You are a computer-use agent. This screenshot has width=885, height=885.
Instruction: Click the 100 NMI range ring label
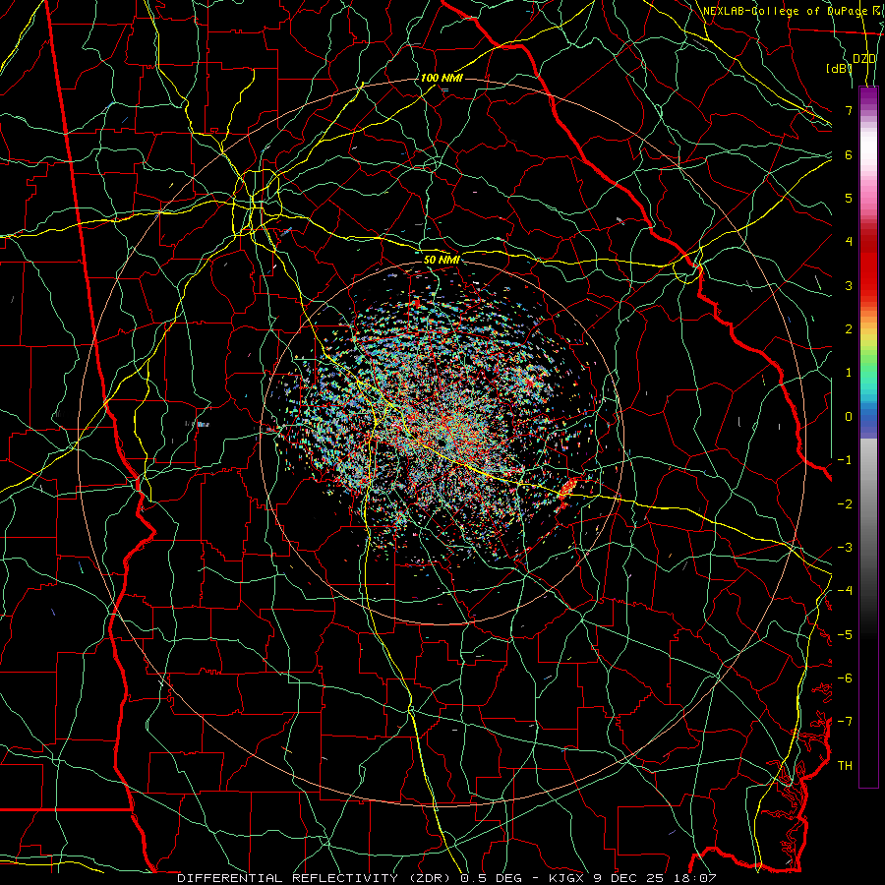coord(442,78)
